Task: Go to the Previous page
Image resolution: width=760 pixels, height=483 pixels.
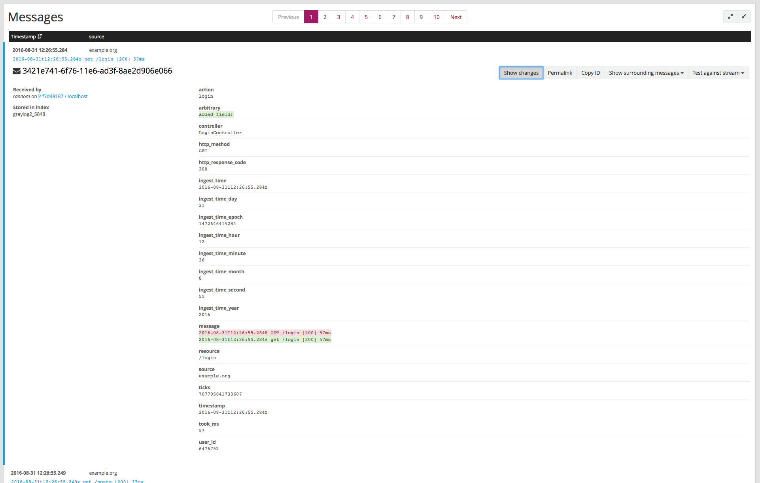Action: [288, 17]
